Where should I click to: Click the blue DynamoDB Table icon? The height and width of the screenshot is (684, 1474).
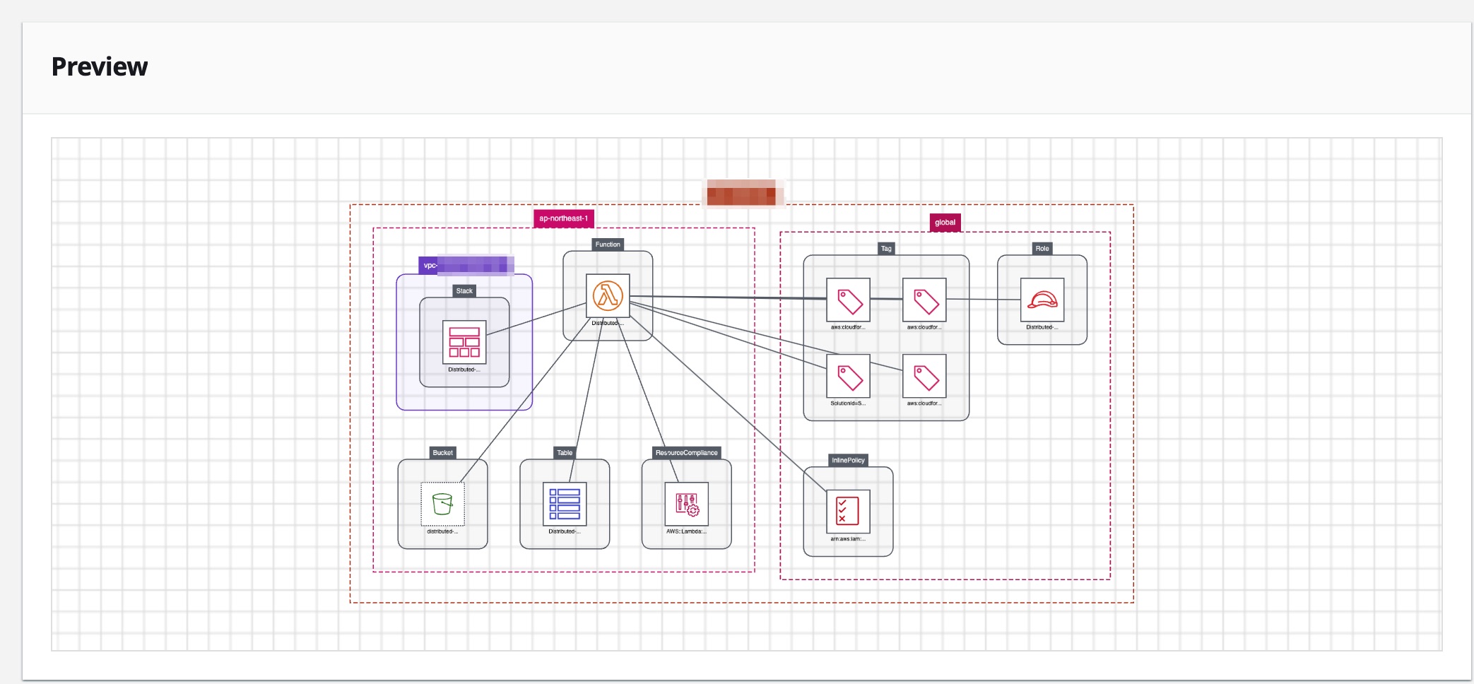[x=563, y=503]
